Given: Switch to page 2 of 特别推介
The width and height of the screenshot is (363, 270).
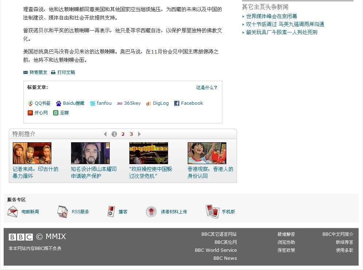Looking at the screenshot, I should (123, 134).
